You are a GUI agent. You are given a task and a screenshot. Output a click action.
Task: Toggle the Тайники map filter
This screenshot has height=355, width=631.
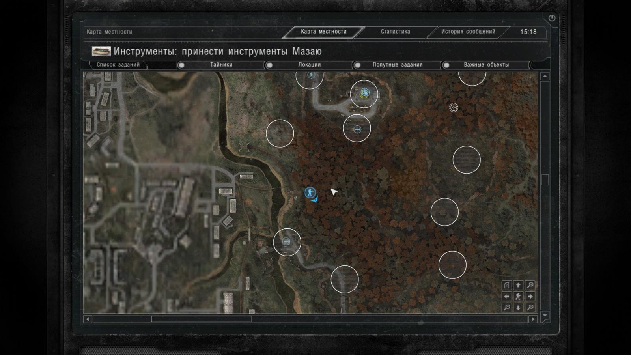coord(221,65)
